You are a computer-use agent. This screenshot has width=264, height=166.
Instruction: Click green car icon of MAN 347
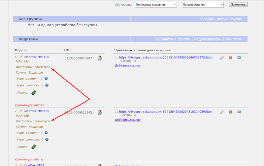click(x=34, y=93)
